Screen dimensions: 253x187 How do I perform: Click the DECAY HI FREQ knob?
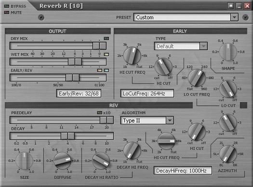click(x=133, y=150)
